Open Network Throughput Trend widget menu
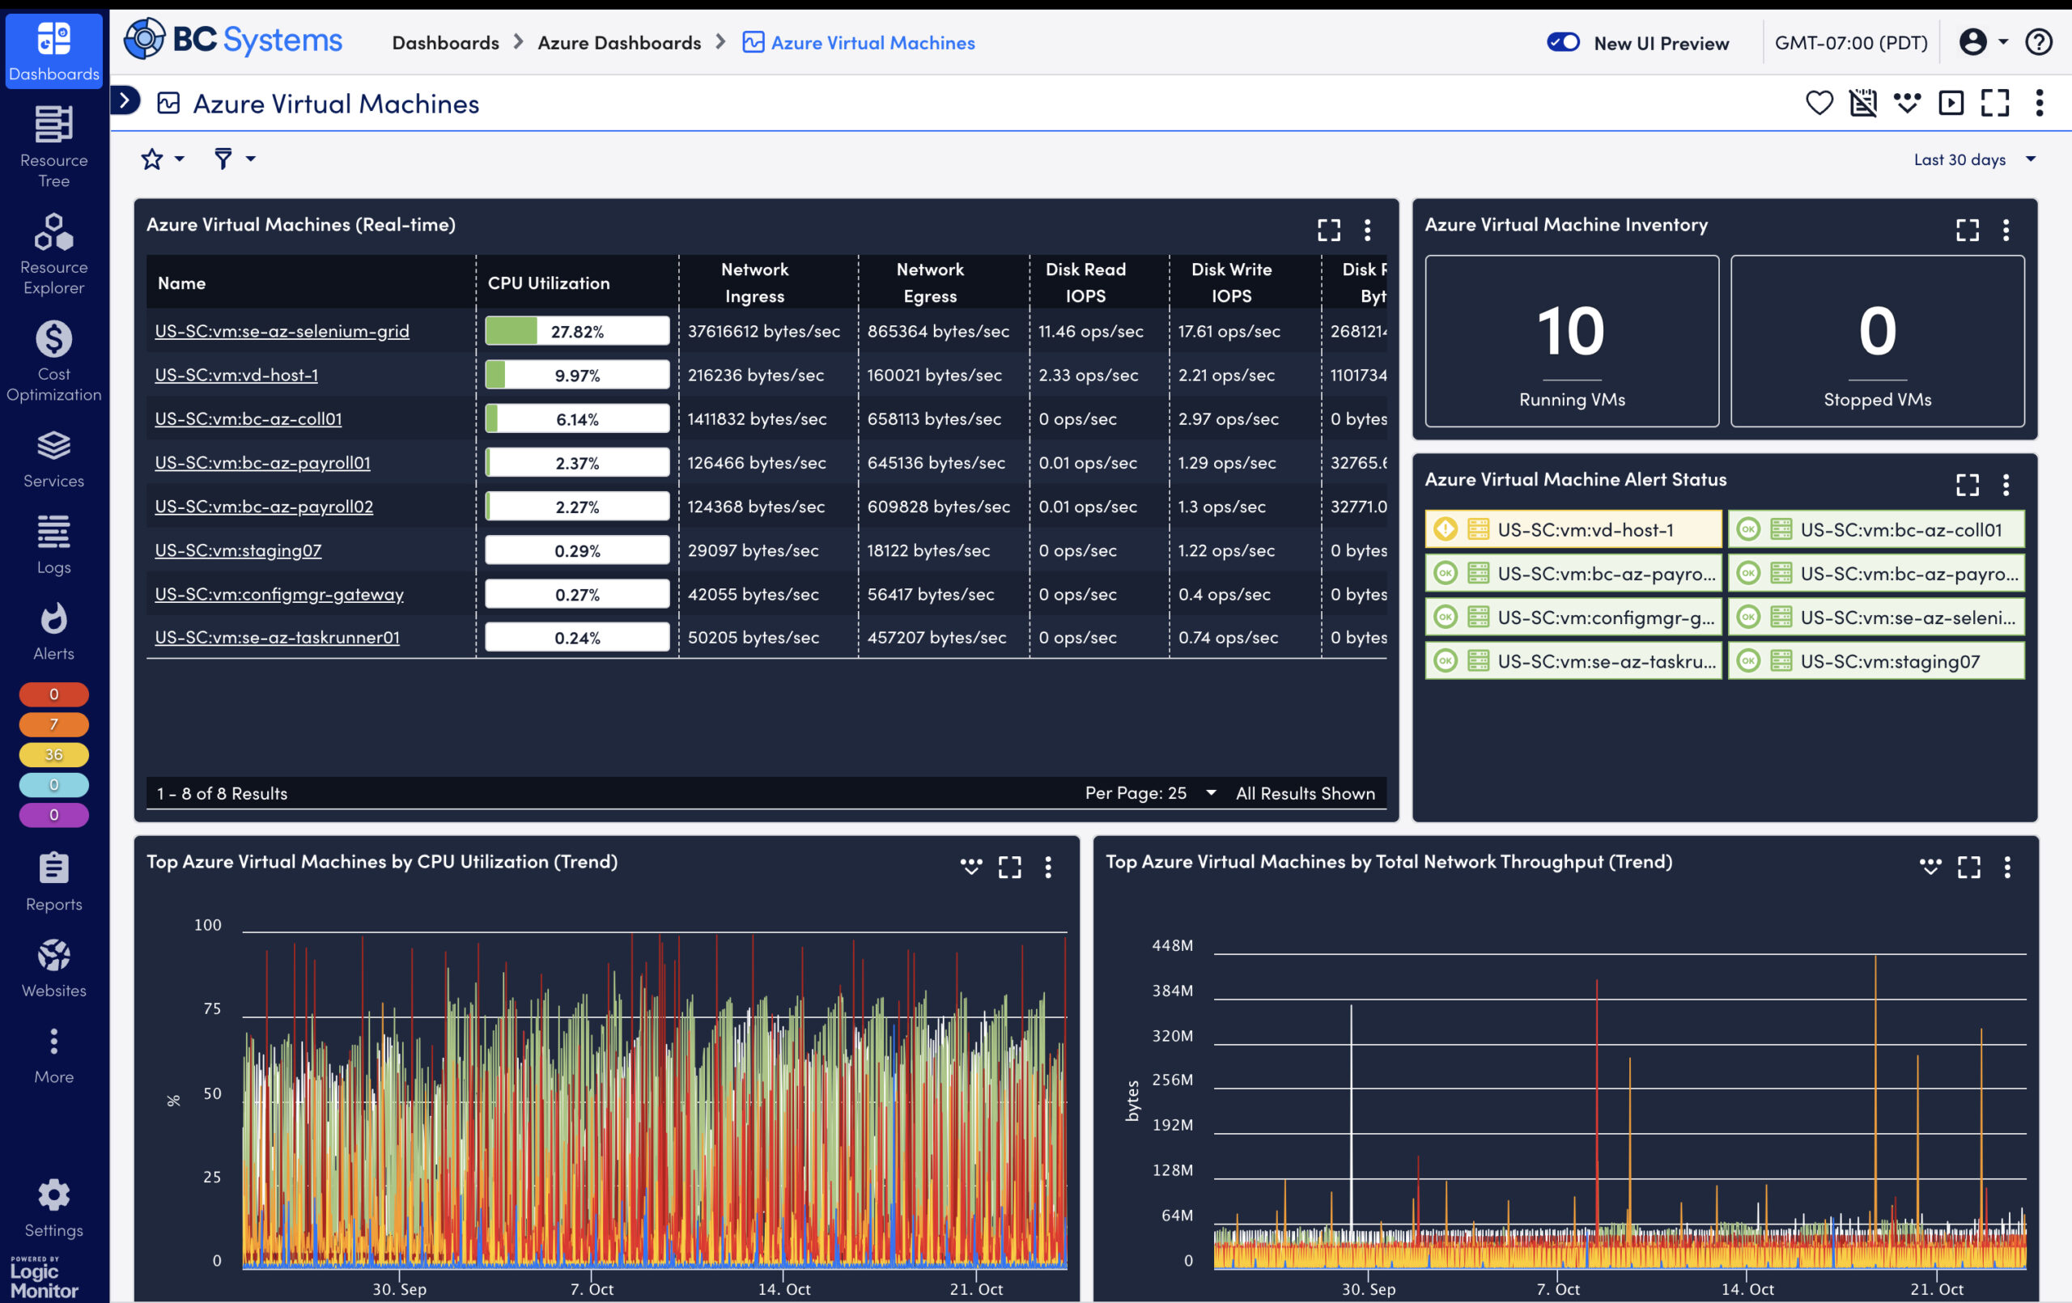The height and width of the screenshot is (1303, 2072). (2006, 867)
